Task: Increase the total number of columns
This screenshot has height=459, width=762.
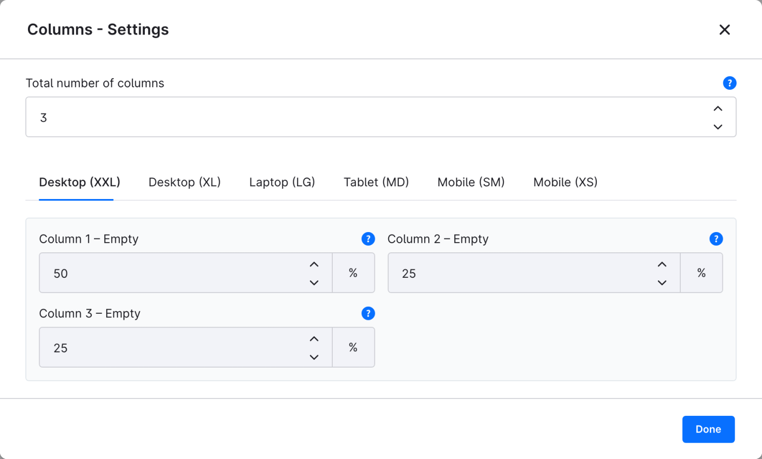Action: point(718,109)
